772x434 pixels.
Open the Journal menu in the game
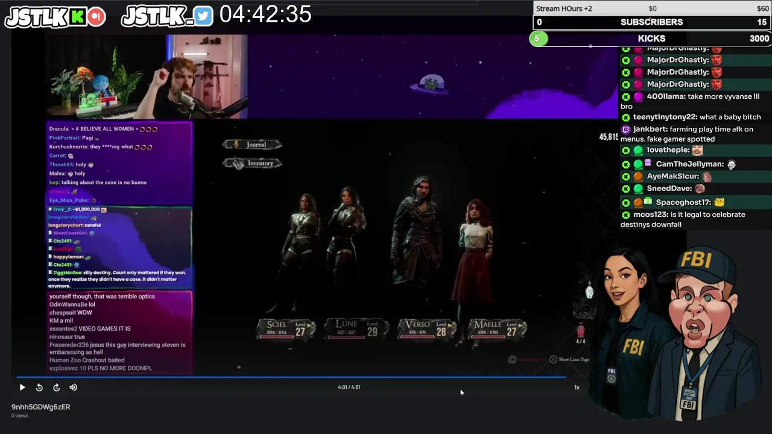(252, 145)
